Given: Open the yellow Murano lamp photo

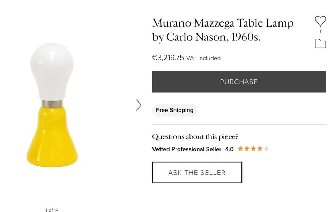Looking at the screenshot, I should 52,105.
